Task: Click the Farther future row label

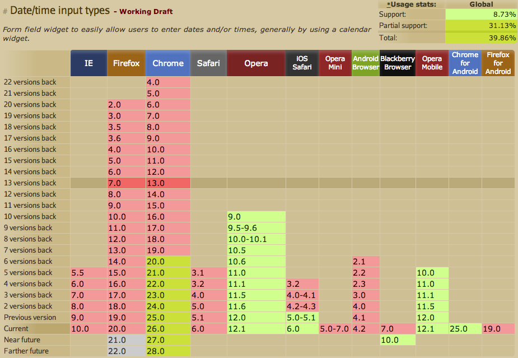Action: point(26,351)
